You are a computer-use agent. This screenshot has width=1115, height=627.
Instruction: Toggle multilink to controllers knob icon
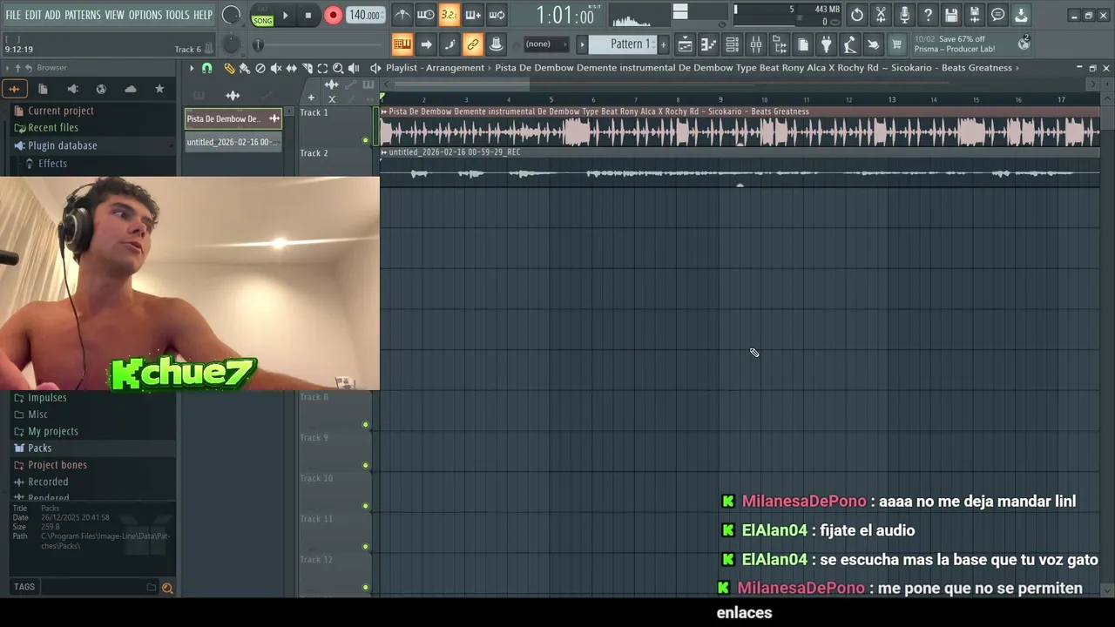coord(497,44)
